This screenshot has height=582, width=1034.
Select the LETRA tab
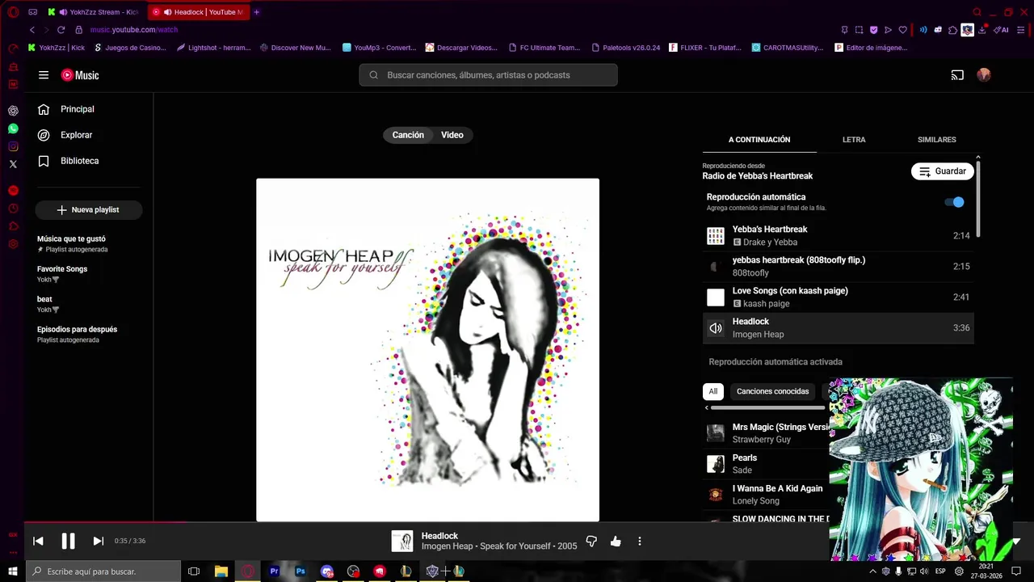(854, 140)
